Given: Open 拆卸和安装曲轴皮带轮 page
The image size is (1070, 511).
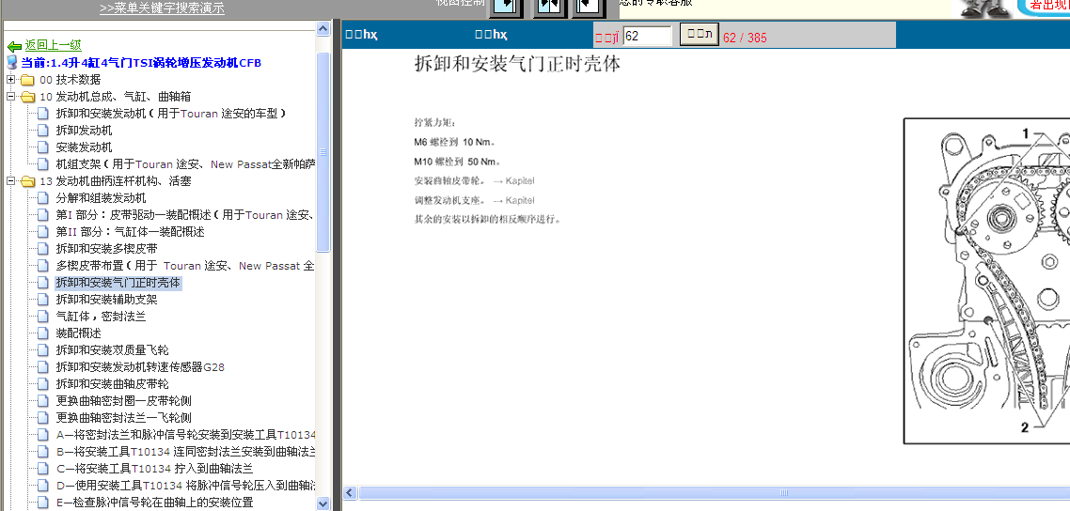Looking at the screenshot, I should 113,384.
